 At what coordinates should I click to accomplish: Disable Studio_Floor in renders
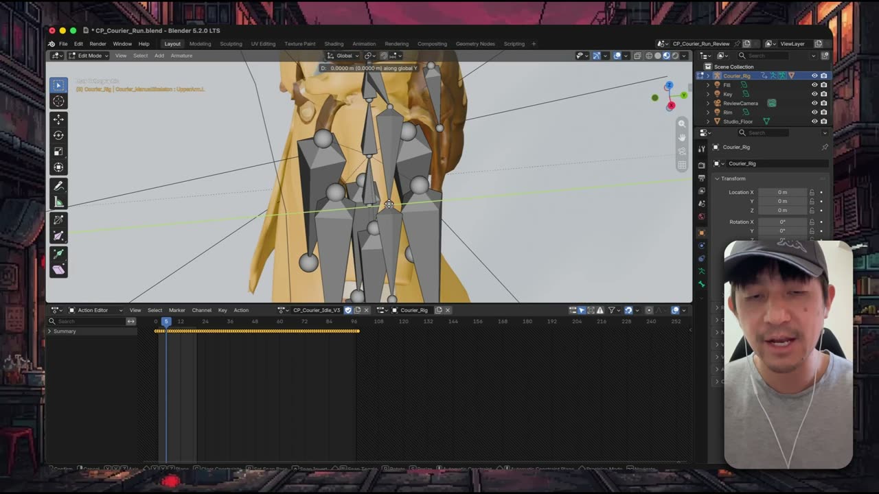(823, 121)
